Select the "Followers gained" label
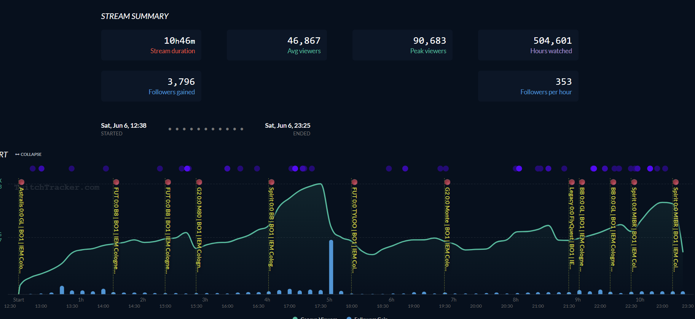The image size is (695, 319). (172, 92)
